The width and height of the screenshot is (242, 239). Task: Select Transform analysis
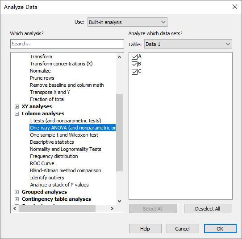pos(41,57)
